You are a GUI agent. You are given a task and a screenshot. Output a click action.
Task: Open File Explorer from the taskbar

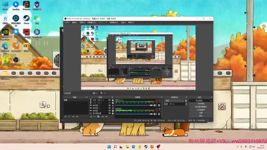tap(127, 147)
